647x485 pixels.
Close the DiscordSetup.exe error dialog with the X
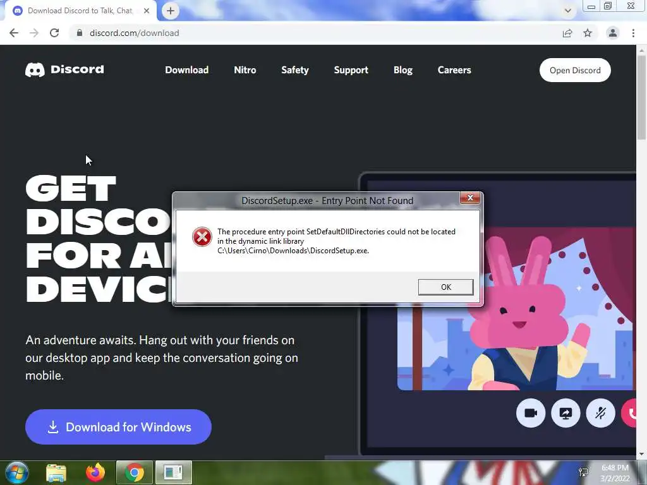coord(470,198)
